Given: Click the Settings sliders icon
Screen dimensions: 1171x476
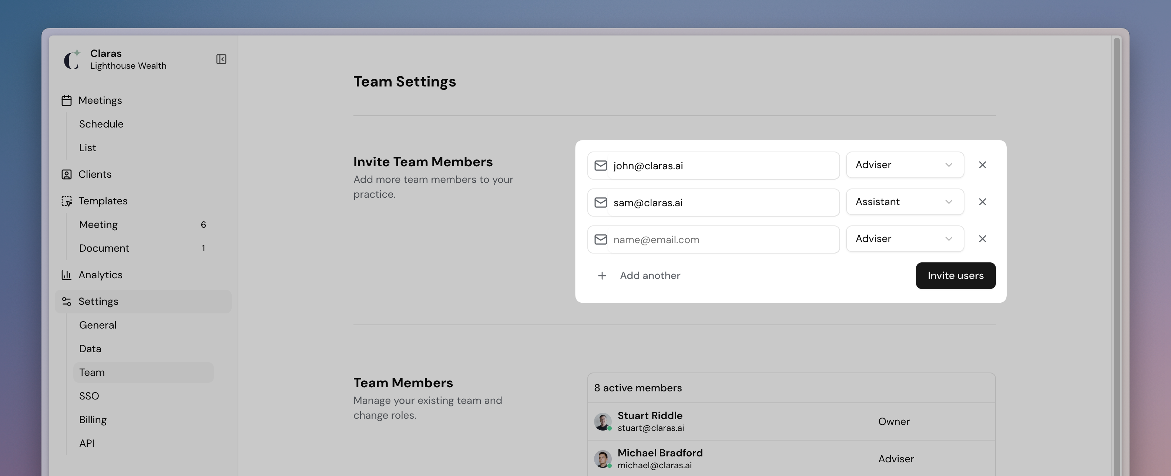Looking at the screenshot, I should coord(66,302).
